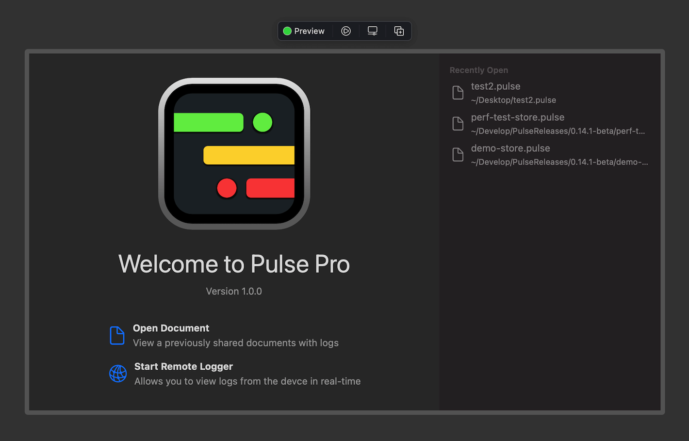
Task: Click the Open Document title
Action: (x=171, y=328)
